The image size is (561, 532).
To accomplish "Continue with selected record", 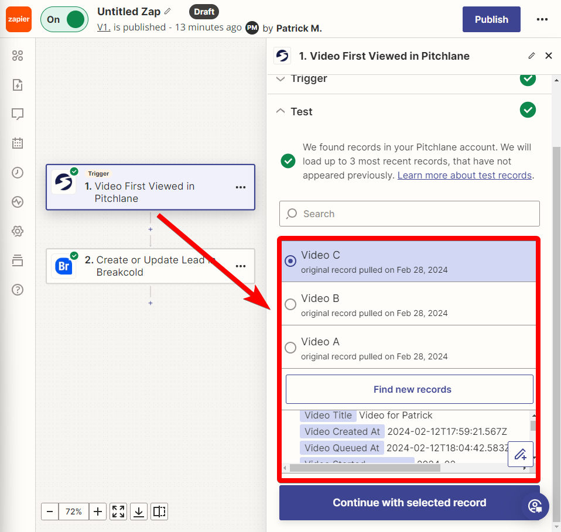I will [410, 503].
